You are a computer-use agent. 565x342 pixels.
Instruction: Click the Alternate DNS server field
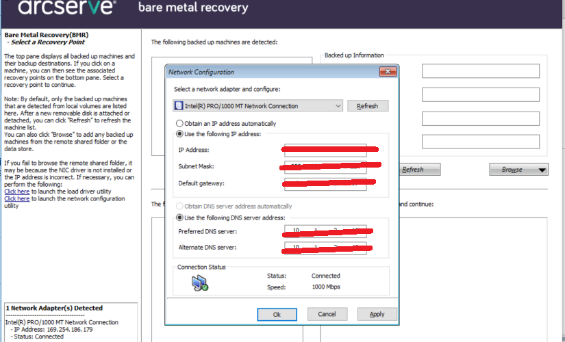pyautogui.click(x=325, y=248)
